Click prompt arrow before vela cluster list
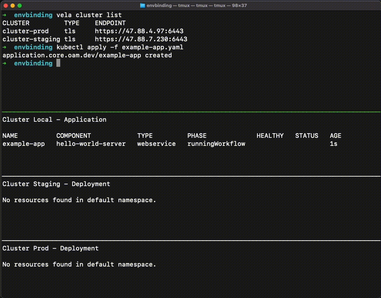 click(x=4, y=15)
